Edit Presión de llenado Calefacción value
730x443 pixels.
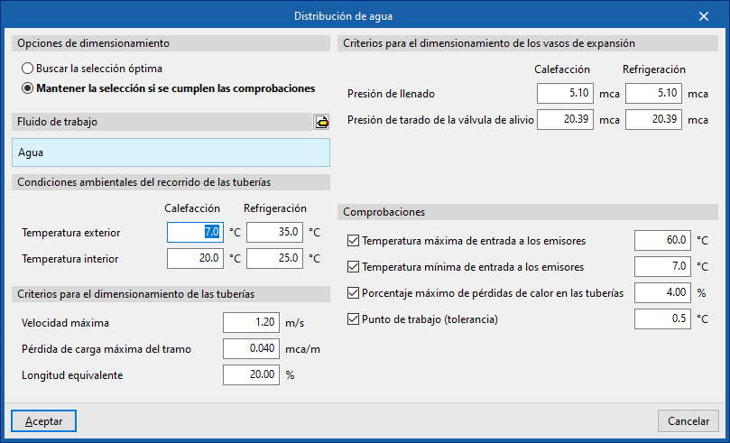565,94
